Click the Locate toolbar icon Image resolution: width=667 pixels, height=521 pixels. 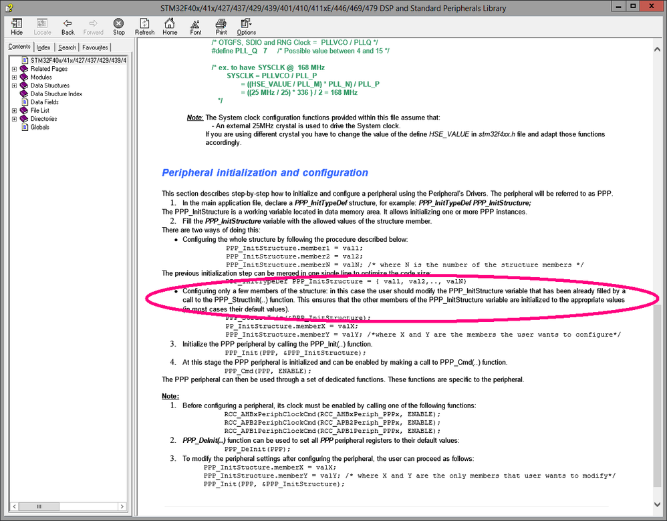coord(42,27)
